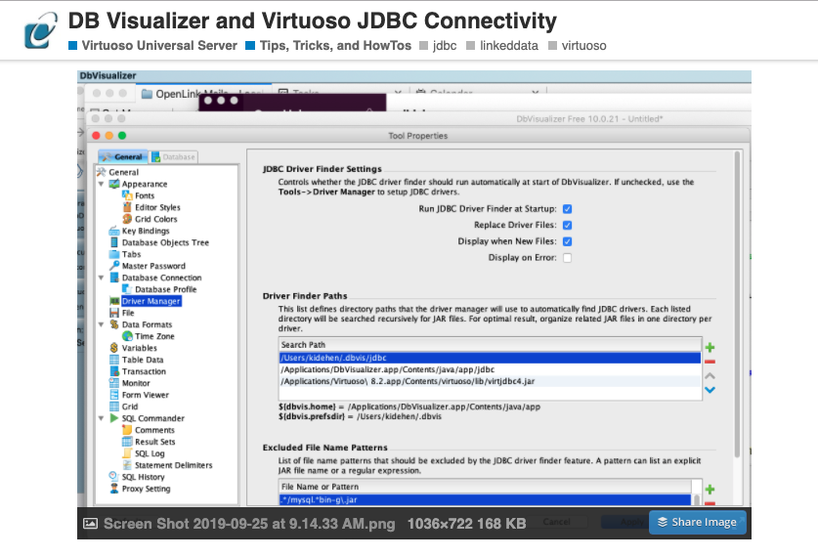Viewport: 818px width, 558px height.
Task: Select SQL Log tree item
Action: click(x=150, y=453)
